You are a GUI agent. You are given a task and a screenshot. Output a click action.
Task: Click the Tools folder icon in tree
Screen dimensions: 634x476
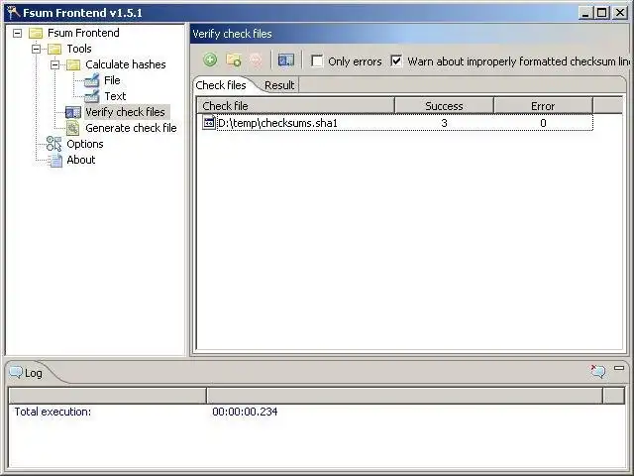54,49
